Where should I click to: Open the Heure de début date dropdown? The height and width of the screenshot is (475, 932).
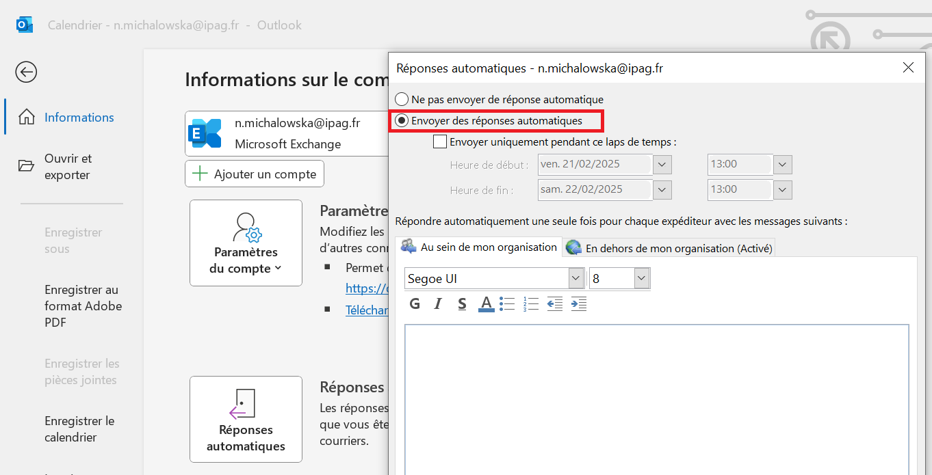tap(662, 165)
